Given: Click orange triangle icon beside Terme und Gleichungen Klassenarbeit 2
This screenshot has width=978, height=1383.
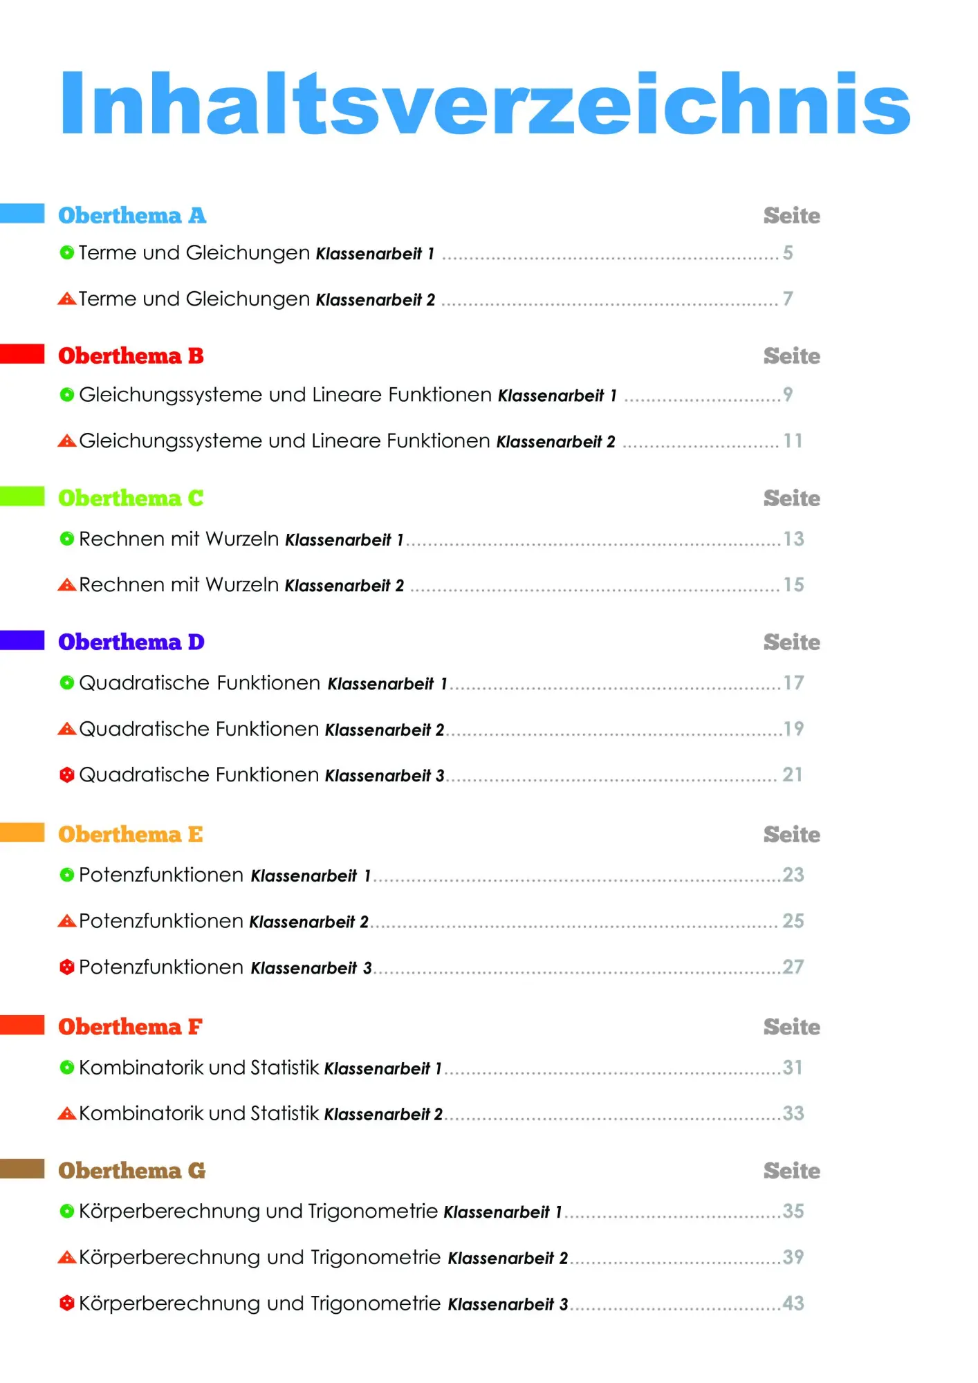Looking at the screenshot, I should (x=66, y=299).
